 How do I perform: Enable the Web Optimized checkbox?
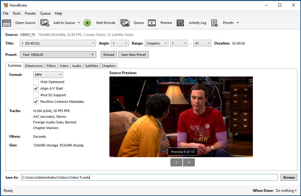click(x=36, y=82)
